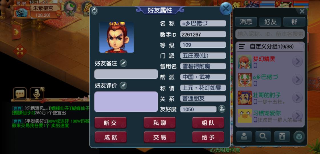
Task: Tap the microphone voice chat icon
Action: 37,94
